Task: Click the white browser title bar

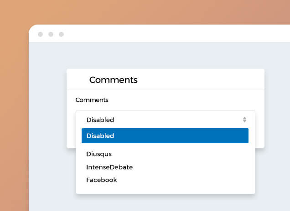Action: click(x=173, y=34)
